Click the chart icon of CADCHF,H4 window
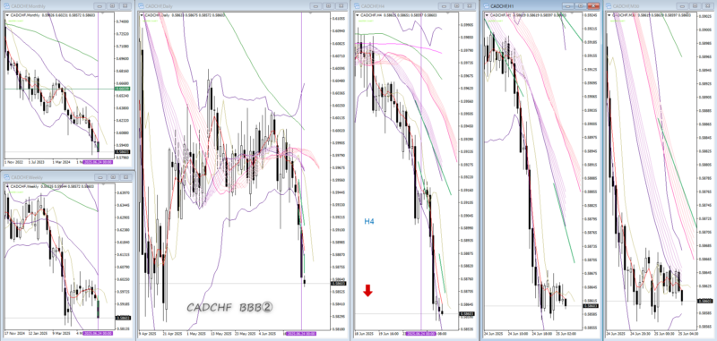Image resolution: width=717 pixels, height=341 pixels. pos(358,6)
